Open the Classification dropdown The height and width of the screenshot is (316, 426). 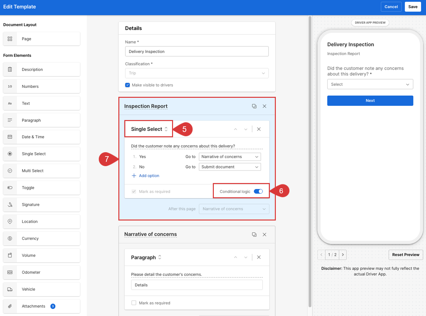[197, 73]
